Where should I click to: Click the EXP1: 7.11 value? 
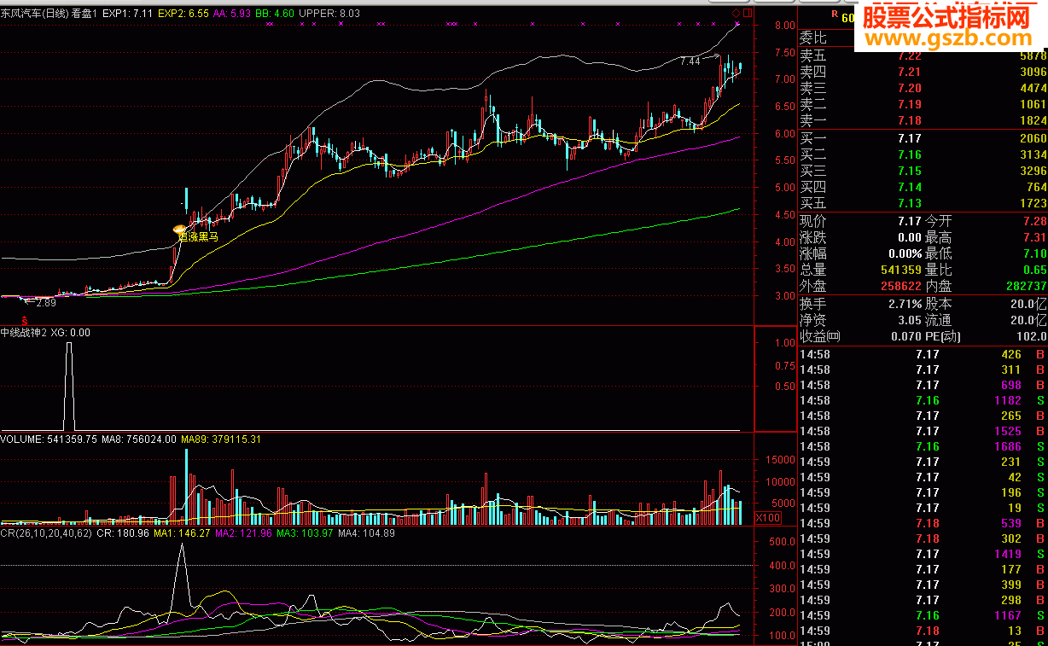129,14
